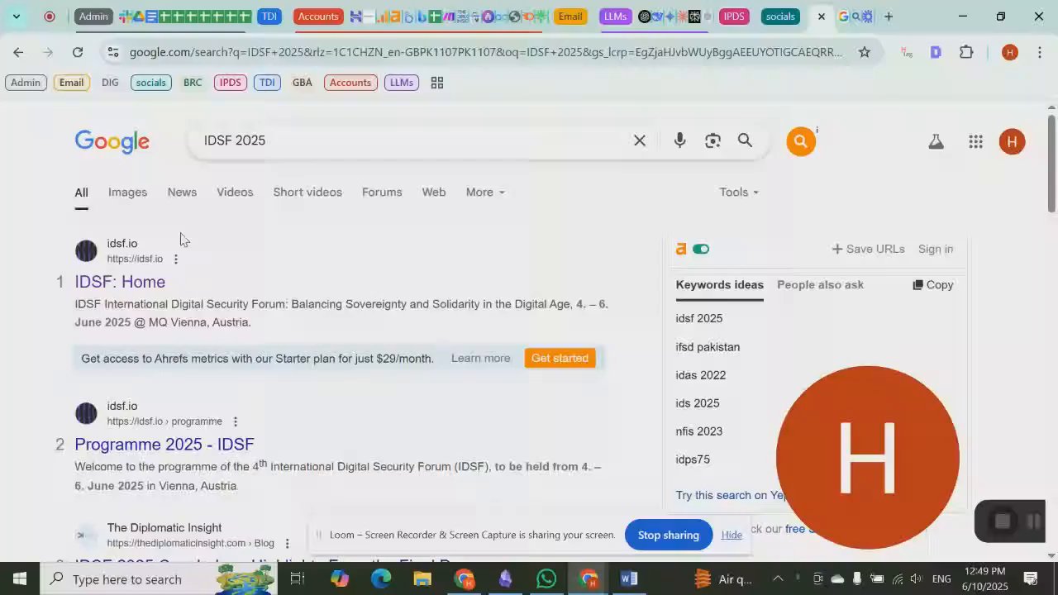Show hidden system tray icons
The width and height of the screenshot is (1058, 595).
pos(777,578)
